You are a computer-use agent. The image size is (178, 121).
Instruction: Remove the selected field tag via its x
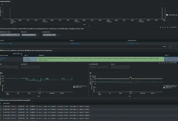[35, 35]
